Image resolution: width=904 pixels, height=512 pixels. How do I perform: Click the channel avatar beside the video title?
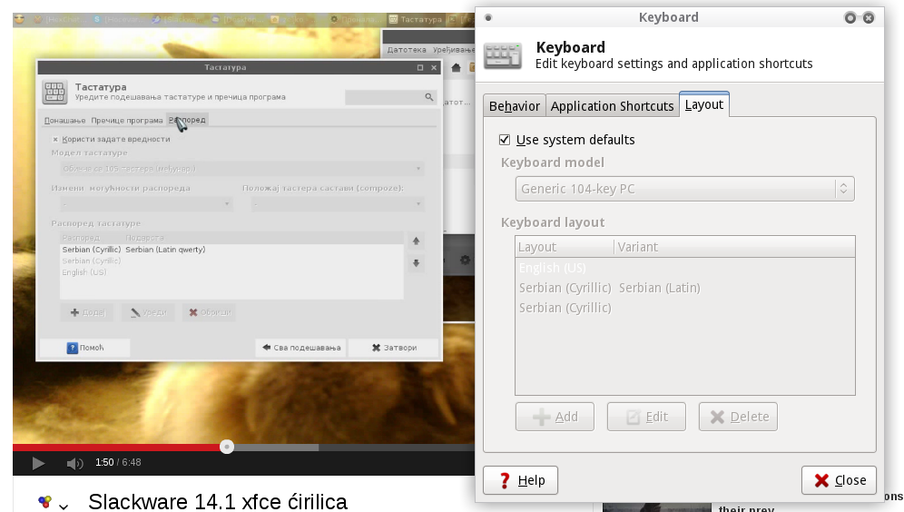(x=44, y=502)
